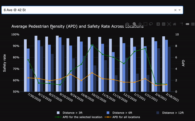This screenshot has height=121, width=195.
Task: Activate the Pan tool
Action: 140,24
